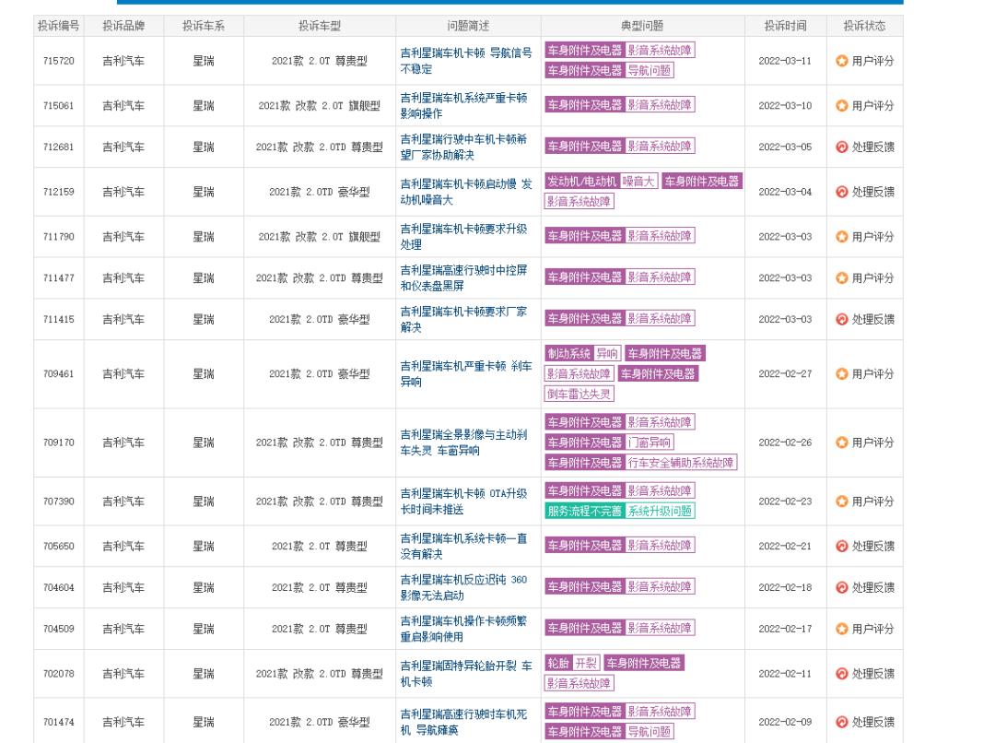The image size is (995, 743).
Task: Click the star rating icon for complaint 715720
Action: pyautogui.click(x=841, y=61)
